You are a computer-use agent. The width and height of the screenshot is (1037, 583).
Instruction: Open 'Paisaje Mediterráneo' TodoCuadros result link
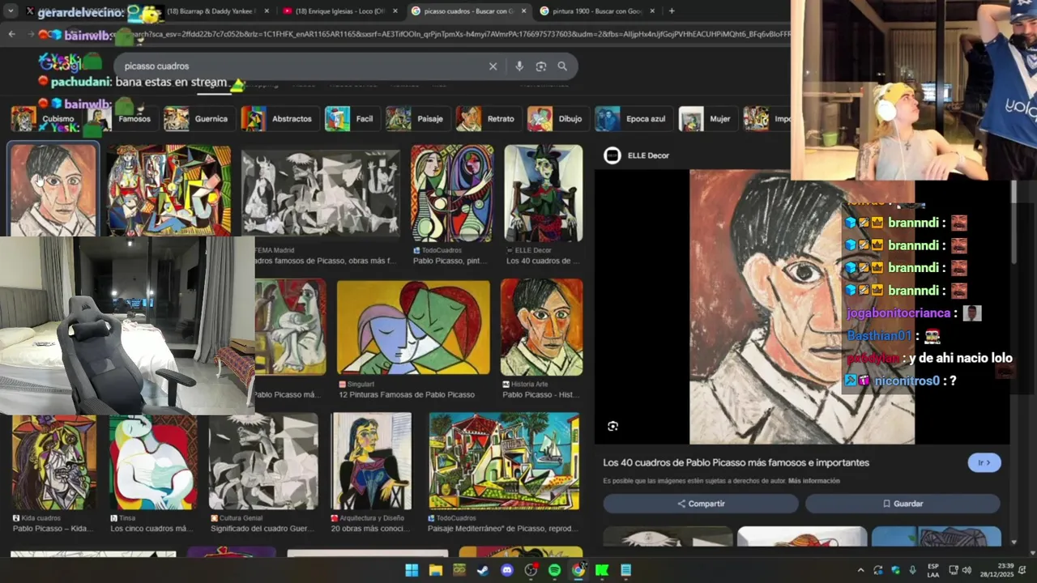(503, 529)
